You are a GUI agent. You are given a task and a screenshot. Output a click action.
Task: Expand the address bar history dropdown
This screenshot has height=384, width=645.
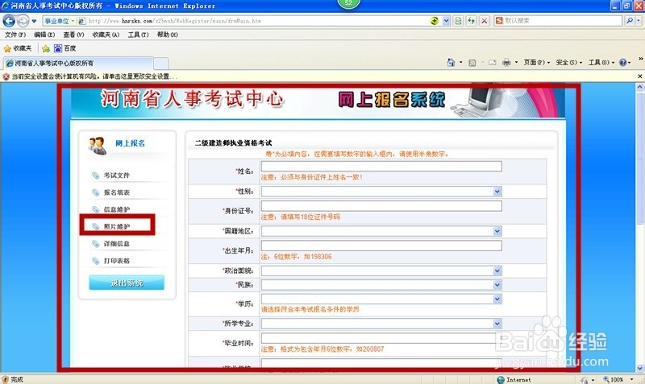[447, 21]
